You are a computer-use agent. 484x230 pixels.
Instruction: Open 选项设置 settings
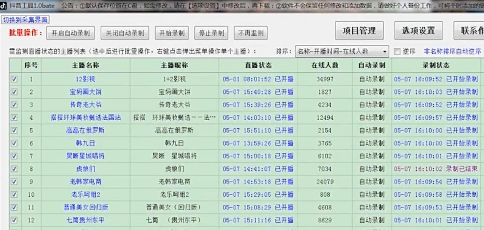[x=419, y=31]
